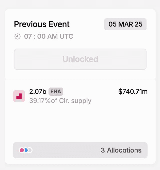
Task: Click the clock icon beside event time
Action: 18,36
